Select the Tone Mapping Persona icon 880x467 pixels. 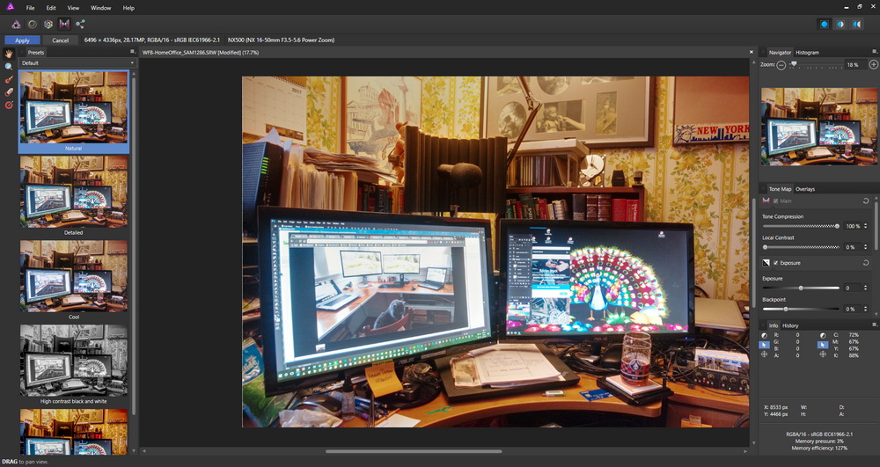(64, 24)
